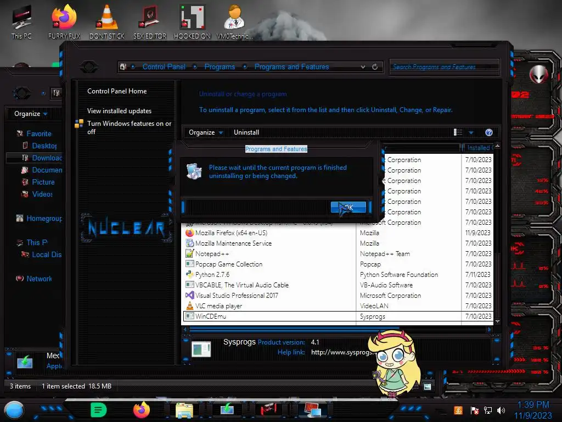Open the DONT STICK VLC desktop shortcut
562x422 pixels.
[x=107, y=21]
